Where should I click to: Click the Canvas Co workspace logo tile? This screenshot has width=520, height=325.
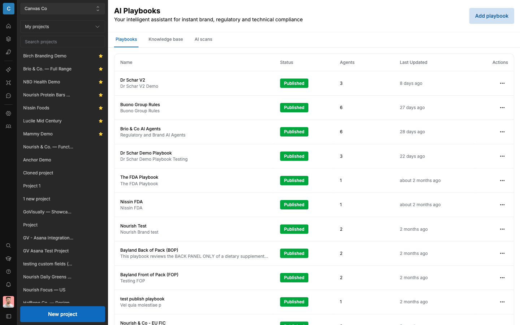tap(9, 9)
